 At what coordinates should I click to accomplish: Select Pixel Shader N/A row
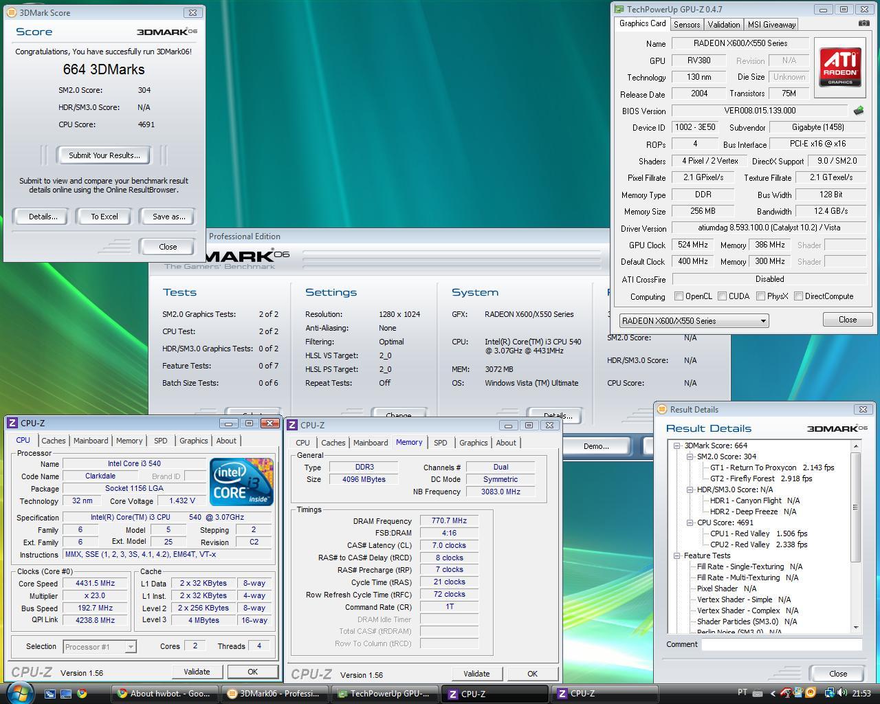pyautogui.click(x=727, y=588)
